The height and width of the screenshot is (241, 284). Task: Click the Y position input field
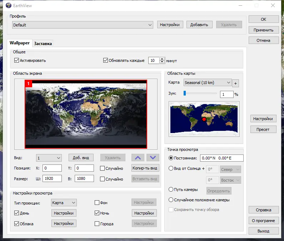coord(84,168)
